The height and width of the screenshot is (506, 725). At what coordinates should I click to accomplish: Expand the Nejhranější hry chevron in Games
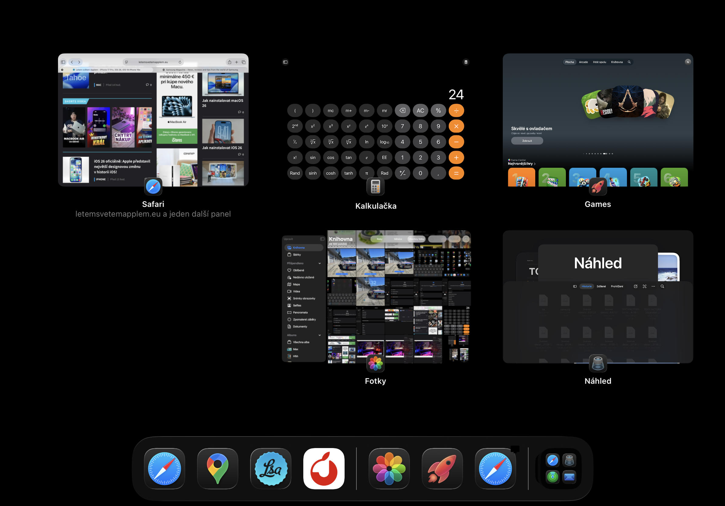coord(535,164)
